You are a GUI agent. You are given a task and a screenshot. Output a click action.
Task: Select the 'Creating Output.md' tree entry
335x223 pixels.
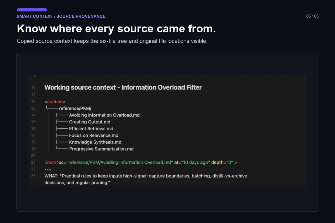(90, 122)
